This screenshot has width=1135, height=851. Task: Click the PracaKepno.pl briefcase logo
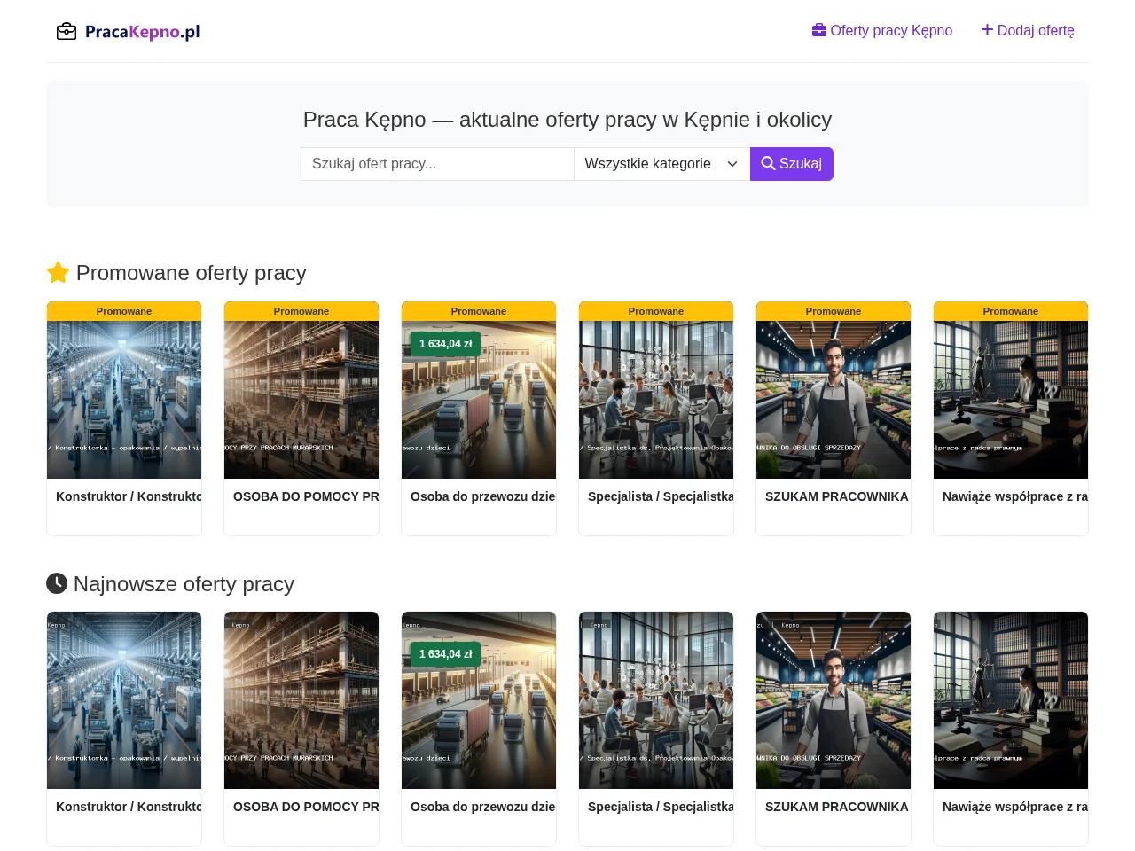click(x=128, y=32)
